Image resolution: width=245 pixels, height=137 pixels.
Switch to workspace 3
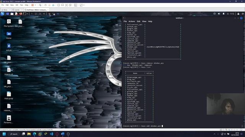pos(40,14)
